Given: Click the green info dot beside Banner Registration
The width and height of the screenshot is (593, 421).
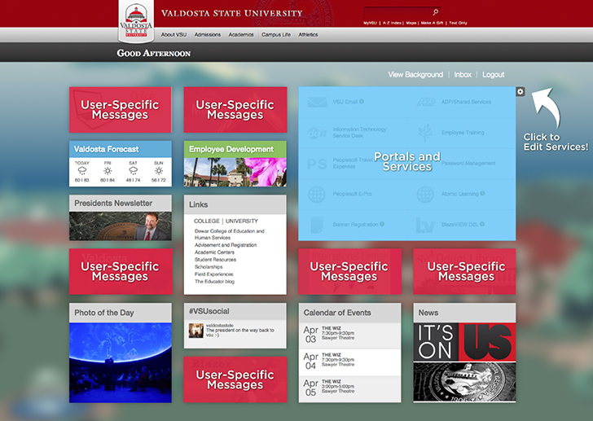Looking at the screenshot, I should click(x=382, y=224).
